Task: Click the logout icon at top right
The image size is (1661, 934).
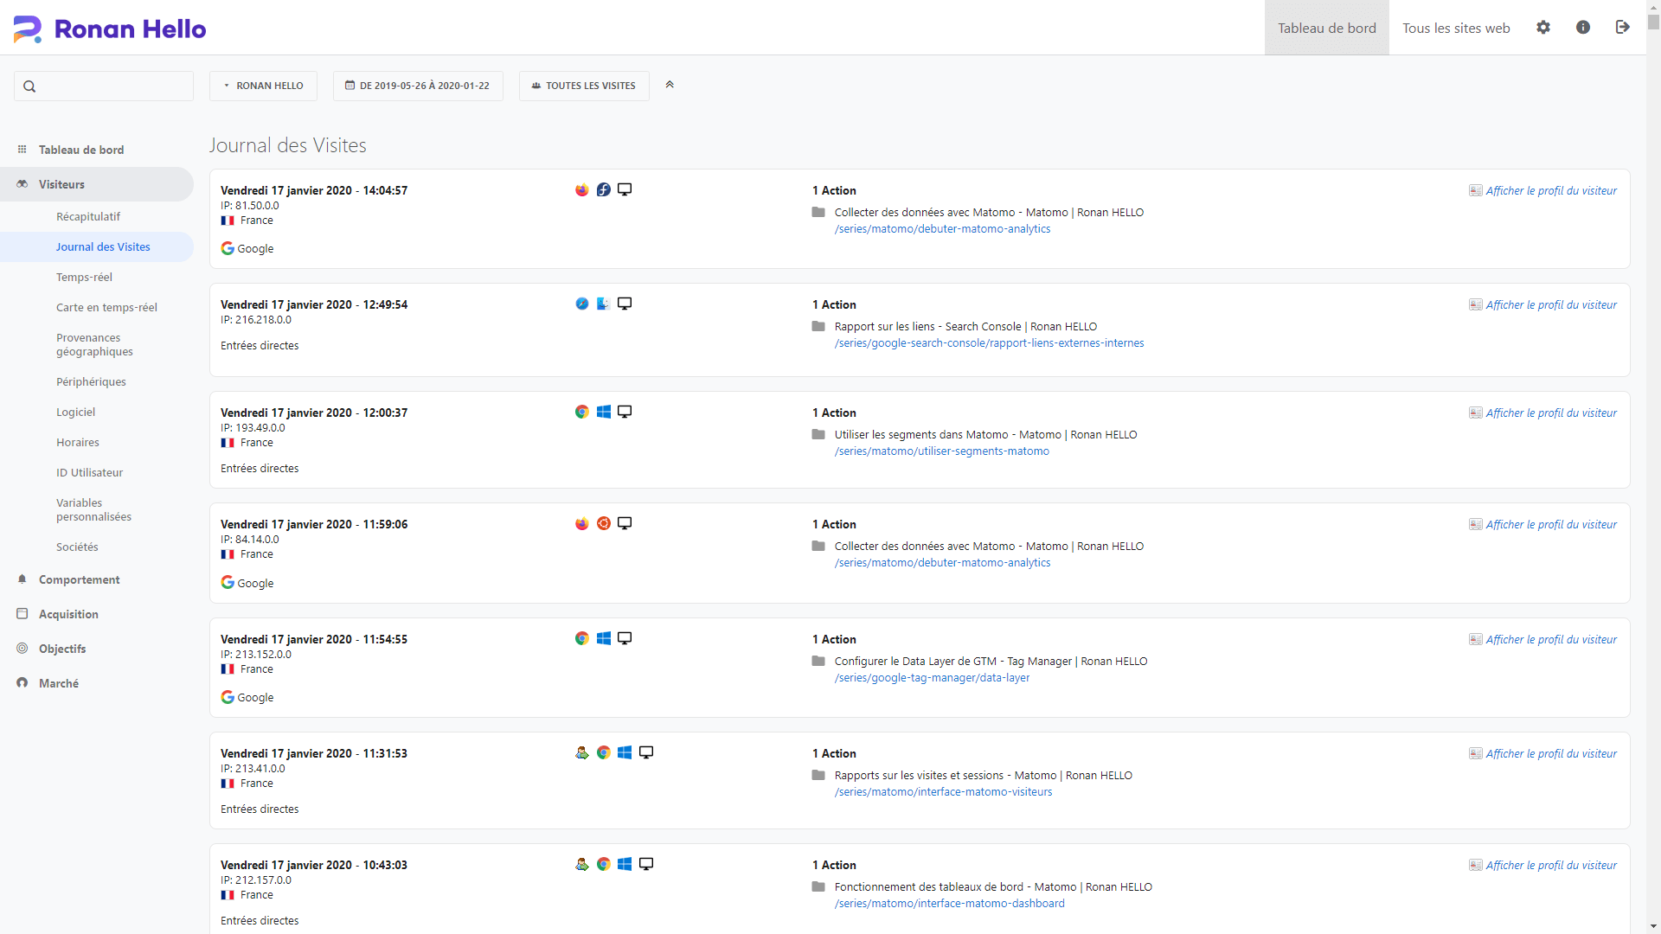Action: pos(1622,28)
